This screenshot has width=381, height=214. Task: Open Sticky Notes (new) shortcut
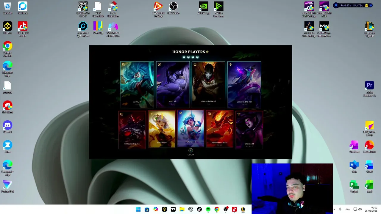(369, 128)
